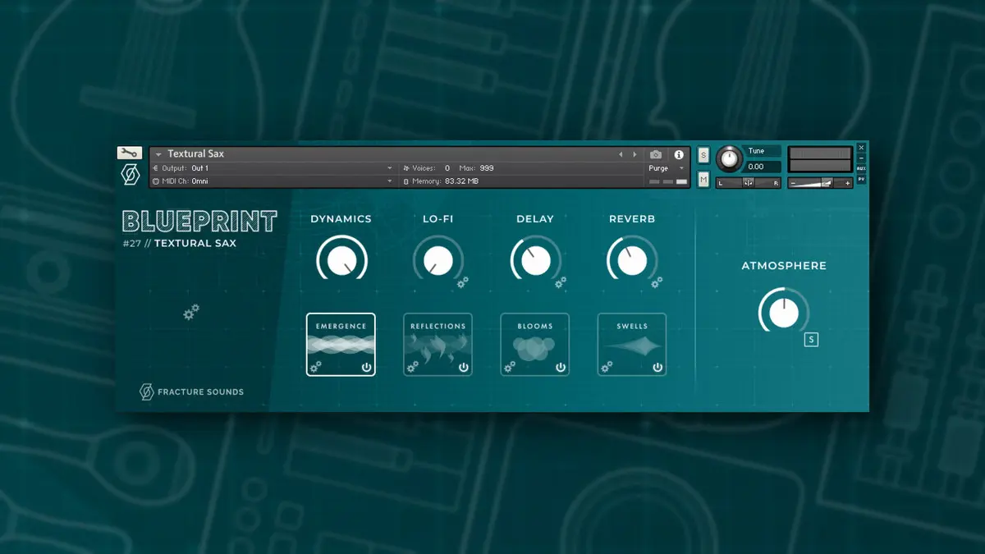The width and height of the screenshot is (985, 554).
Task: Go to previous instrument preset arrow
Action: (x=621, y=154)
